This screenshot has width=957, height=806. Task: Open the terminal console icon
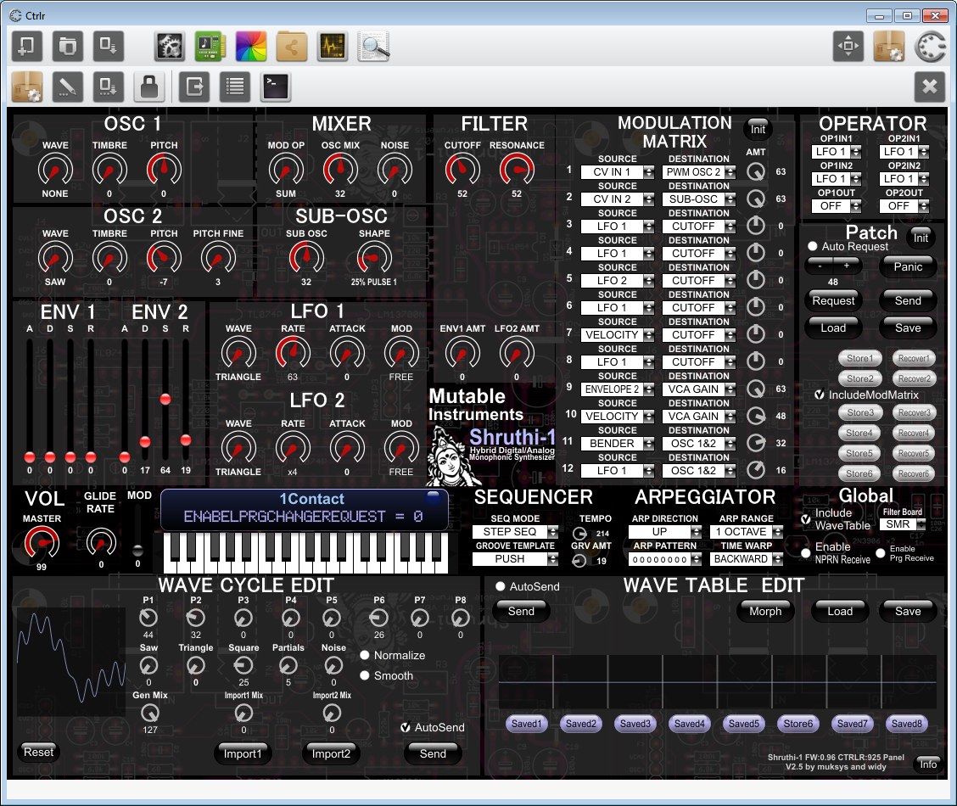click(276, 87)
